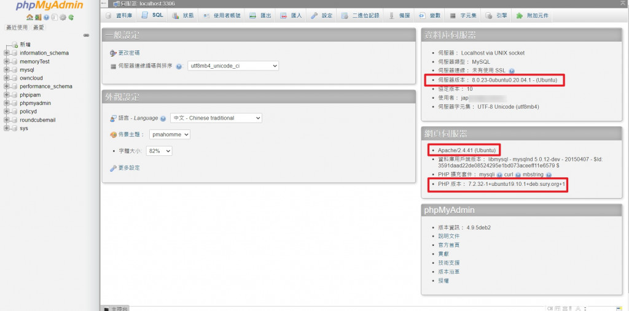
Task: Click the help icon after mysqli extension
Action: (499, 175)
